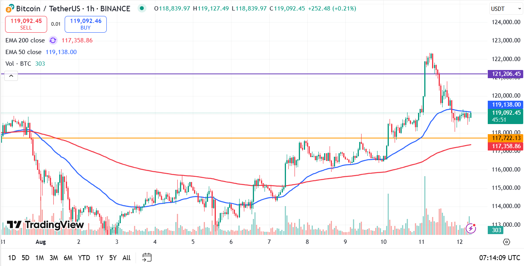Click the EMA 200 refresh indicator icon
524x266 pixels.
53,40
